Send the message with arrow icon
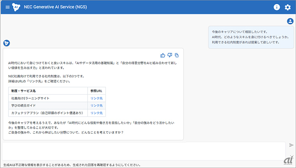 (x=291, y=145)
